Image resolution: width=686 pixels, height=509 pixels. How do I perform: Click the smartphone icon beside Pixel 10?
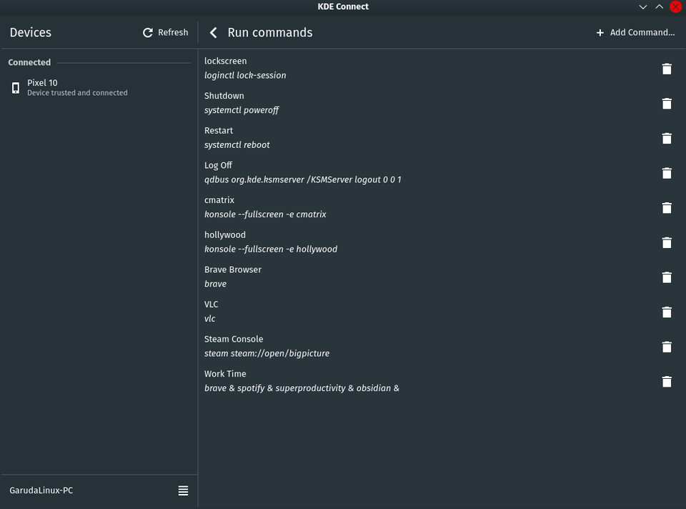coord(15,87)
